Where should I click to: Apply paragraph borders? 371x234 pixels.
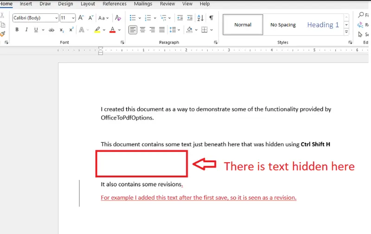205,30
